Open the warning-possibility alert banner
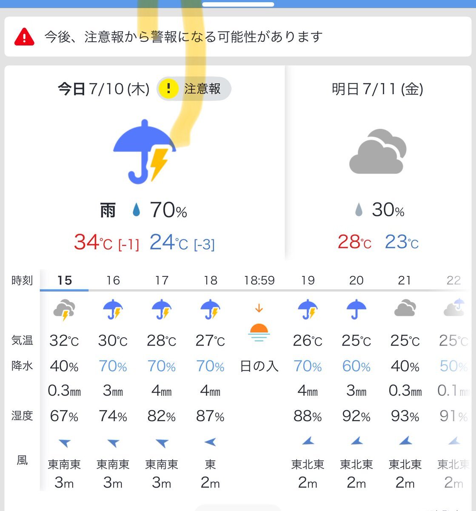This screenshot has height=511, width=476. [x=238, y=37]
